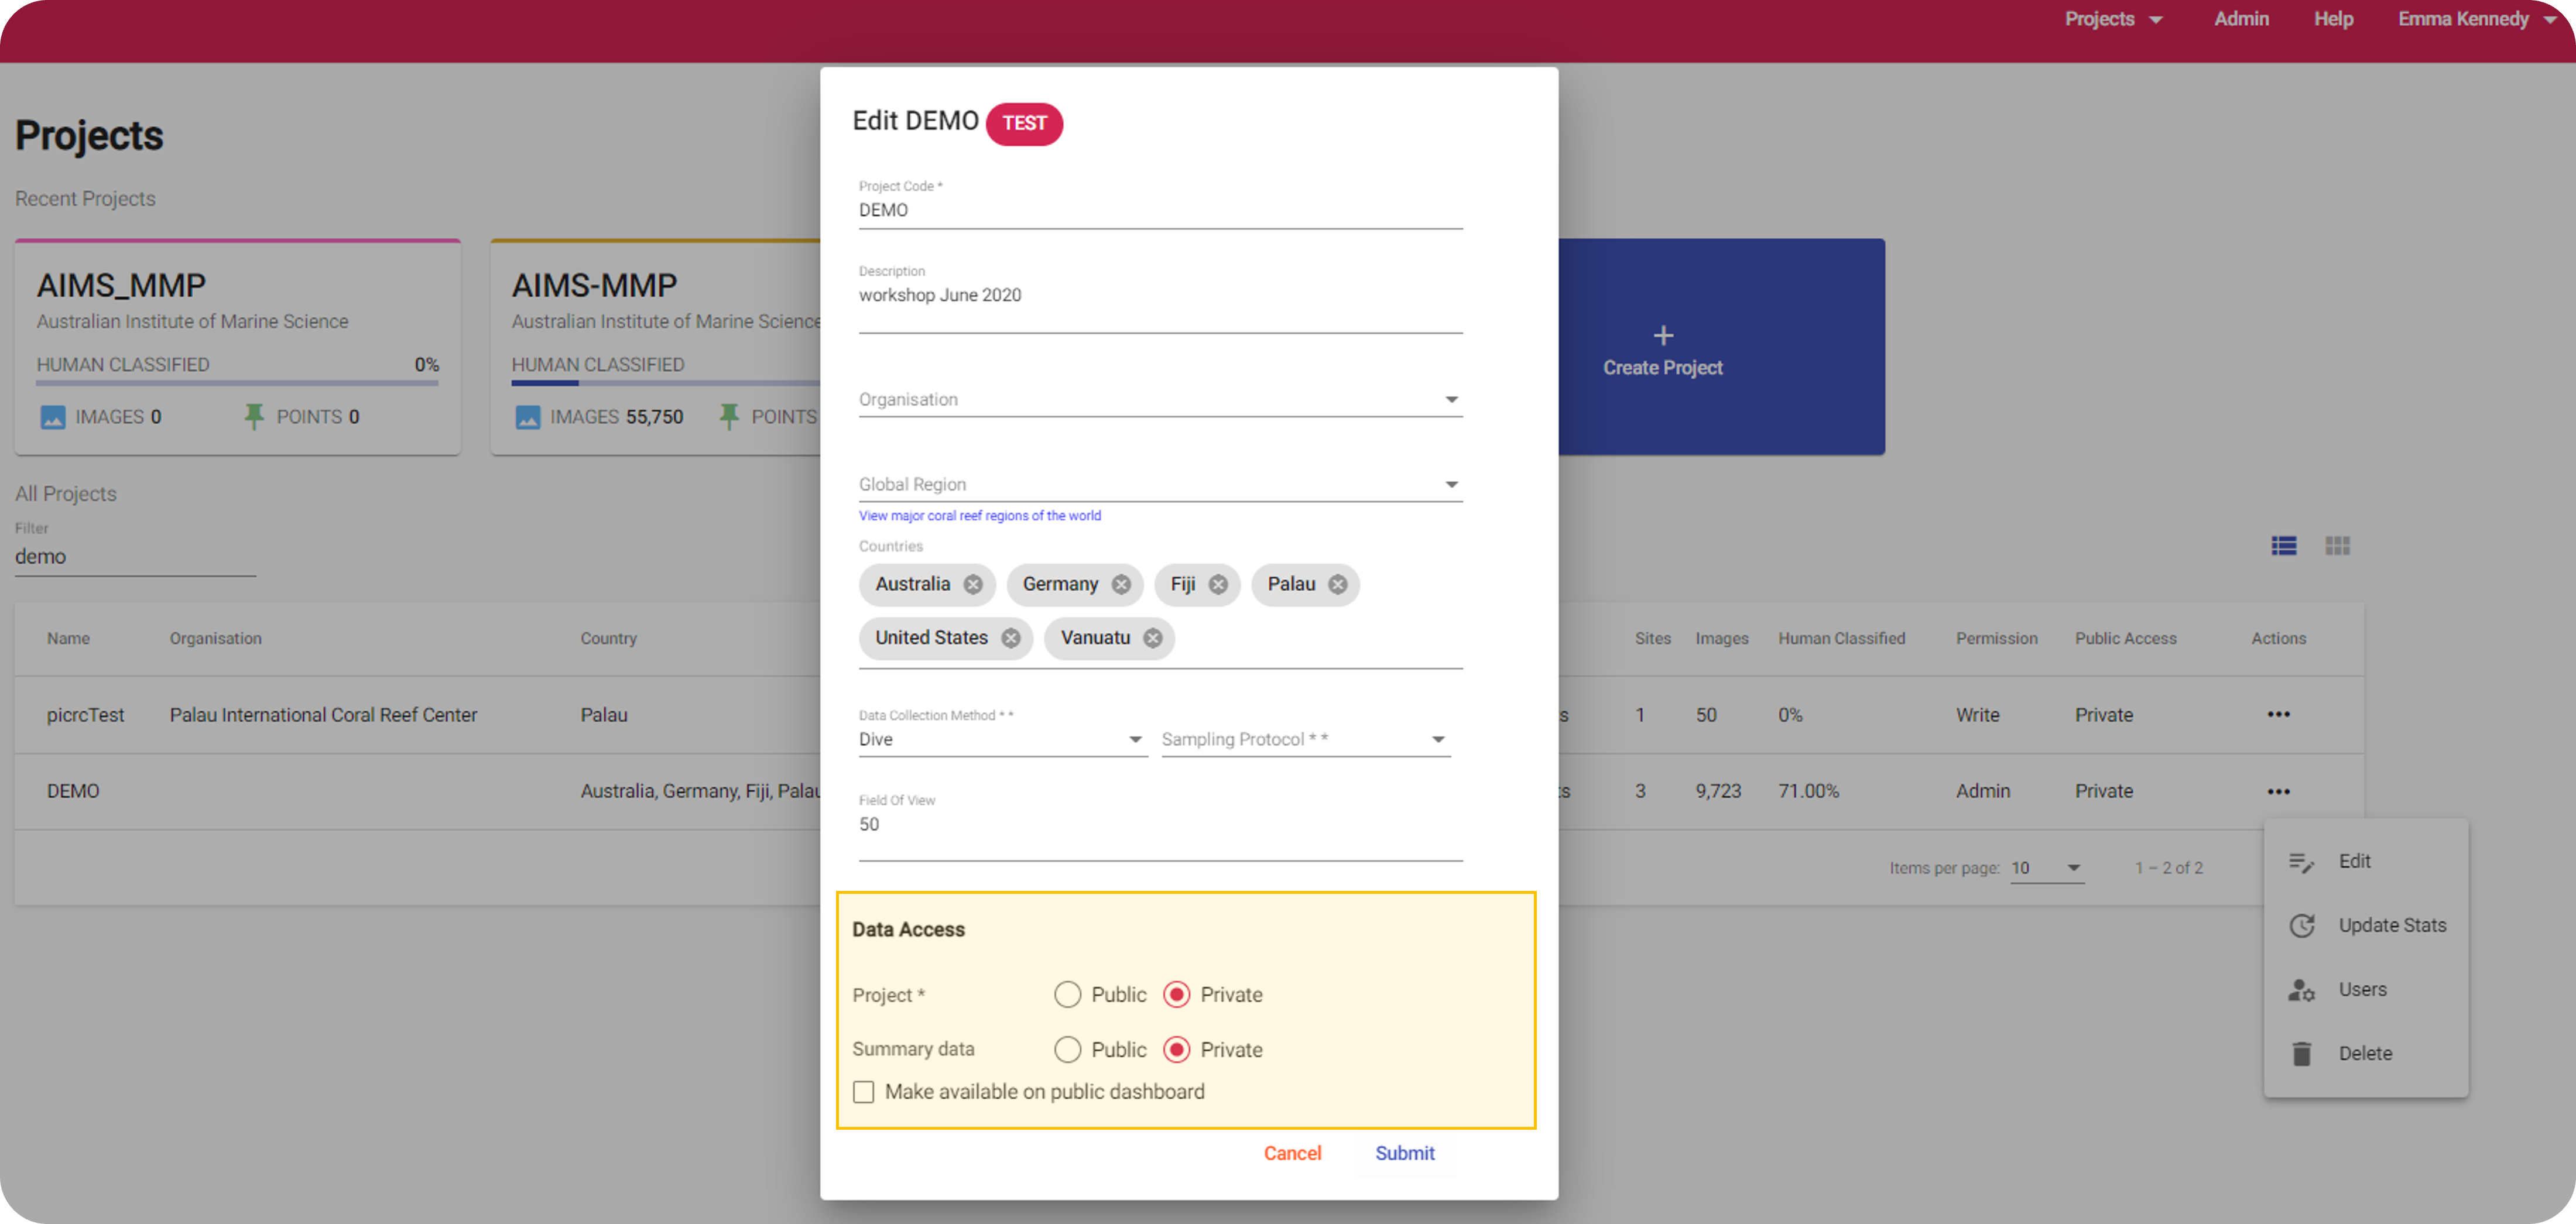Screen dimensions: 2576x1224
Task: Click the Delete trash icon
Action: (x=2301, y=1053)
